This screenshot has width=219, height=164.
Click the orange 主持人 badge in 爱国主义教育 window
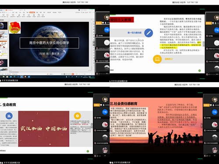[208, 23]
